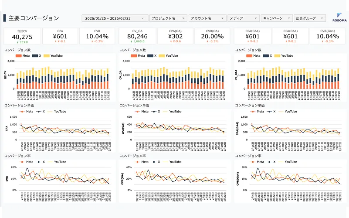Select the 合計CV scorecard showing 40,275
This screenshot has height=218, width=349.
coord(22,36)
